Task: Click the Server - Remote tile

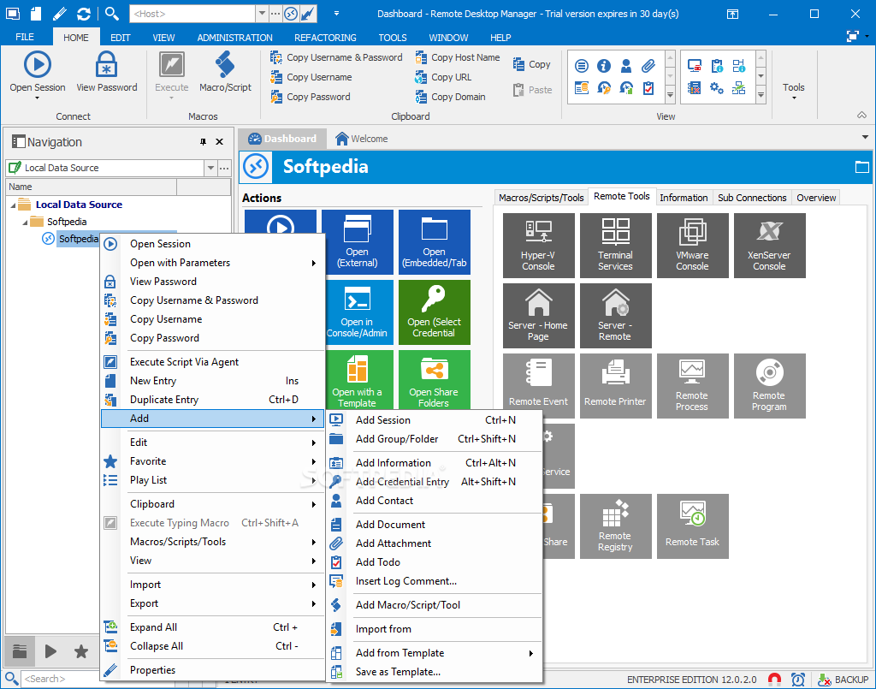Action: (x=616, y=316)
